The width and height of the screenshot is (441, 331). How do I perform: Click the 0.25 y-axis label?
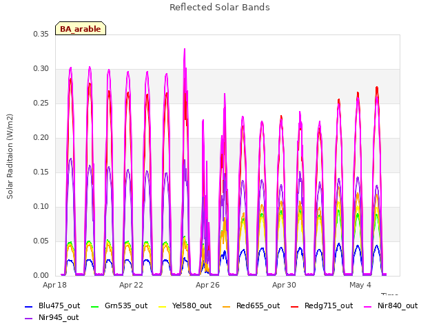tap(41, 103)
